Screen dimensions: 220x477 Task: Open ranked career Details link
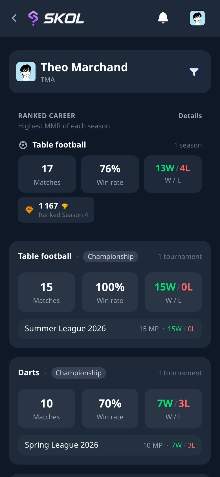click(190, 116)
